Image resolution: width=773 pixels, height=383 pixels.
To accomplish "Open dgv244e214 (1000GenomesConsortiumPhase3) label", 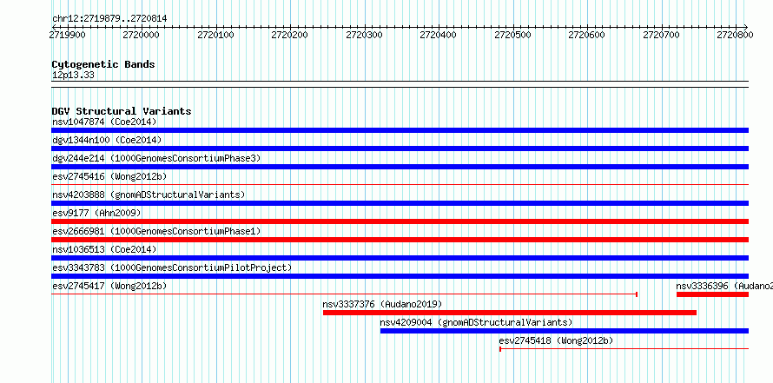I will [x=156, y=158].
